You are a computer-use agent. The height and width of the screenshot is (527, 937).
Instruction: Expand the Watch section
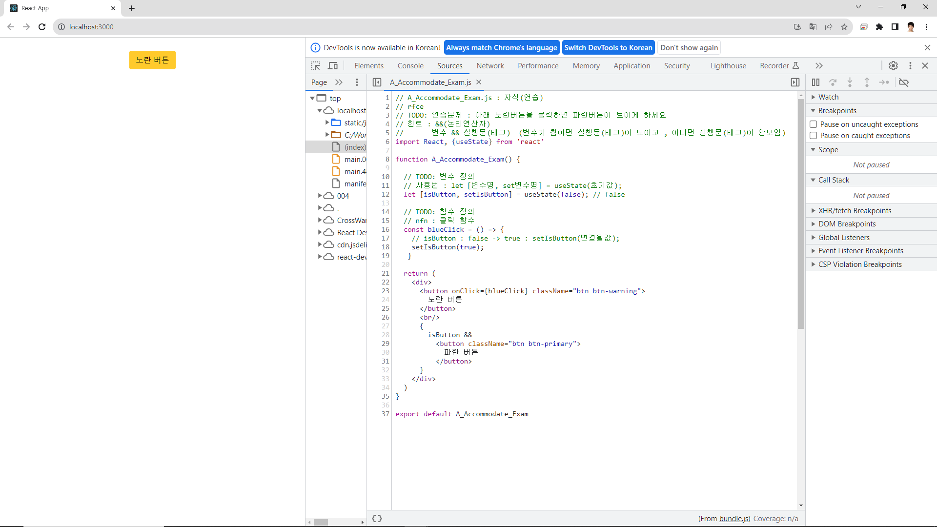pos(828,97)
